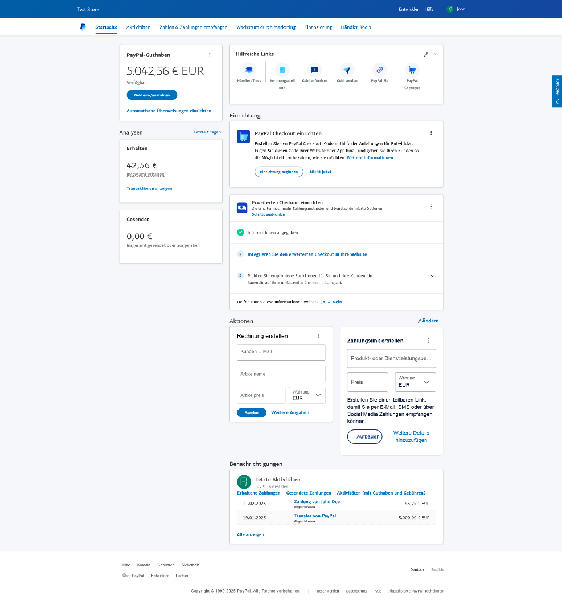Click Transaktionen anzeigen link
Image resolution: width=562 pixels, height=616 pixels.
pyautogui.click(x=149, y=189)
